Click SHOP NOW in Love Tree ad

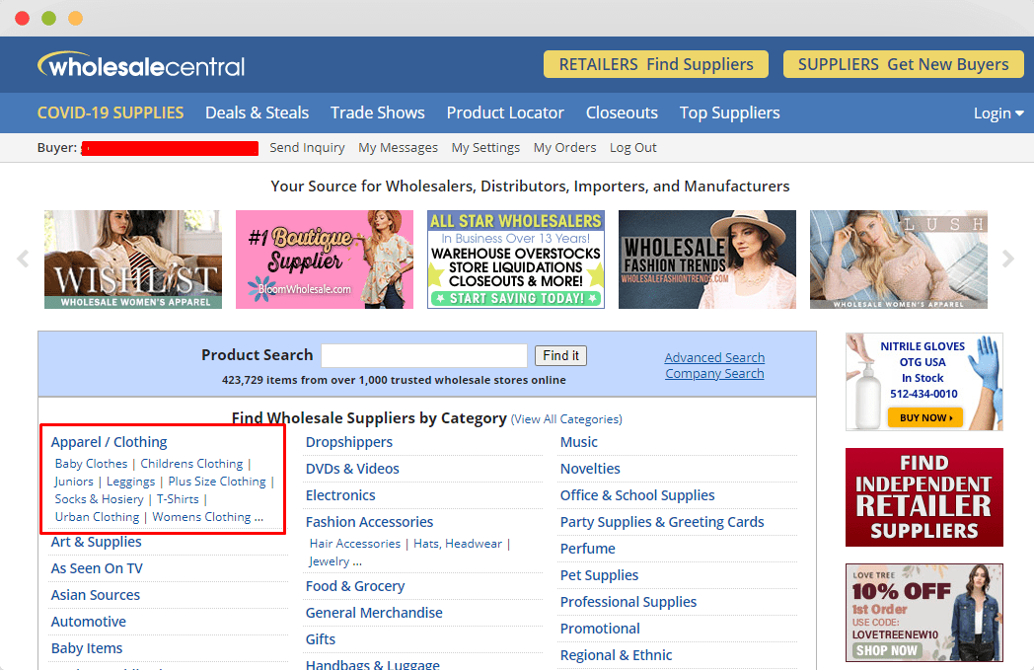(886, 650)
